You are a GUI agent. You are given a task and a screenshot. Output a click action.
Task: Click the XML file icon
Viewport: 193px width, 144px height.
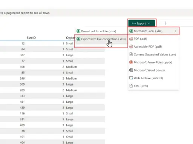[131, 86]
